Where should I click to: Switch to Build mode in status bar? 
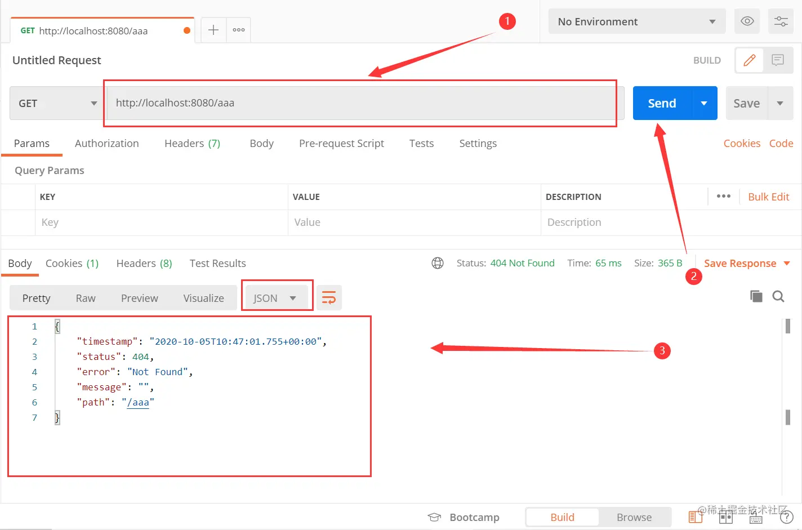(562, 517)
